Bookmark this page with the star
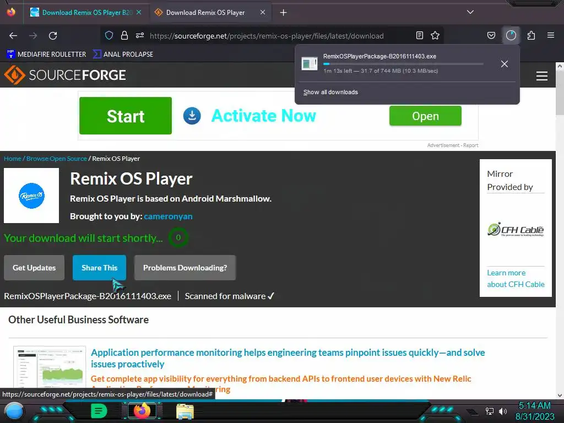 (435, 35)
